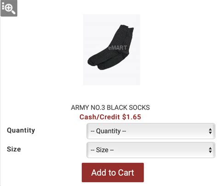Click the magnifier zoom icon
218x186 pixels.
click(x=9, y=8)
